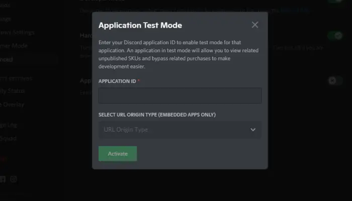Open the Instagram social icon
This screenshot has height=201, width=352.
point(14,179)
